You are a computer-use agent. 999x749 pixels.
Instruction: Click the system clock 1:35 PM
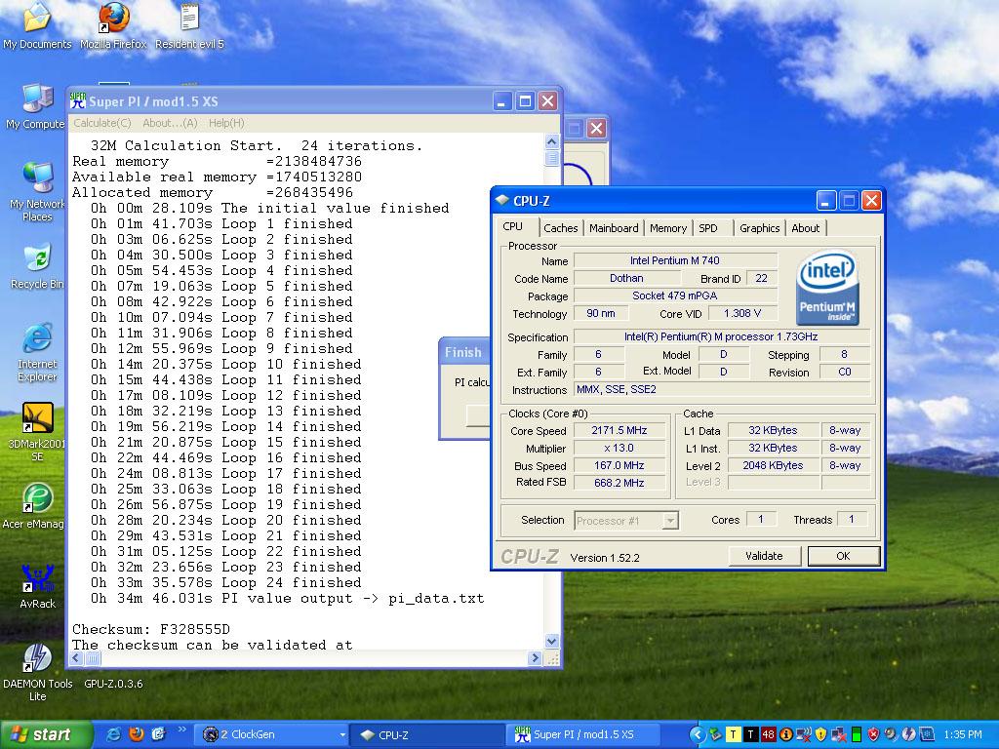click(963, 734)
